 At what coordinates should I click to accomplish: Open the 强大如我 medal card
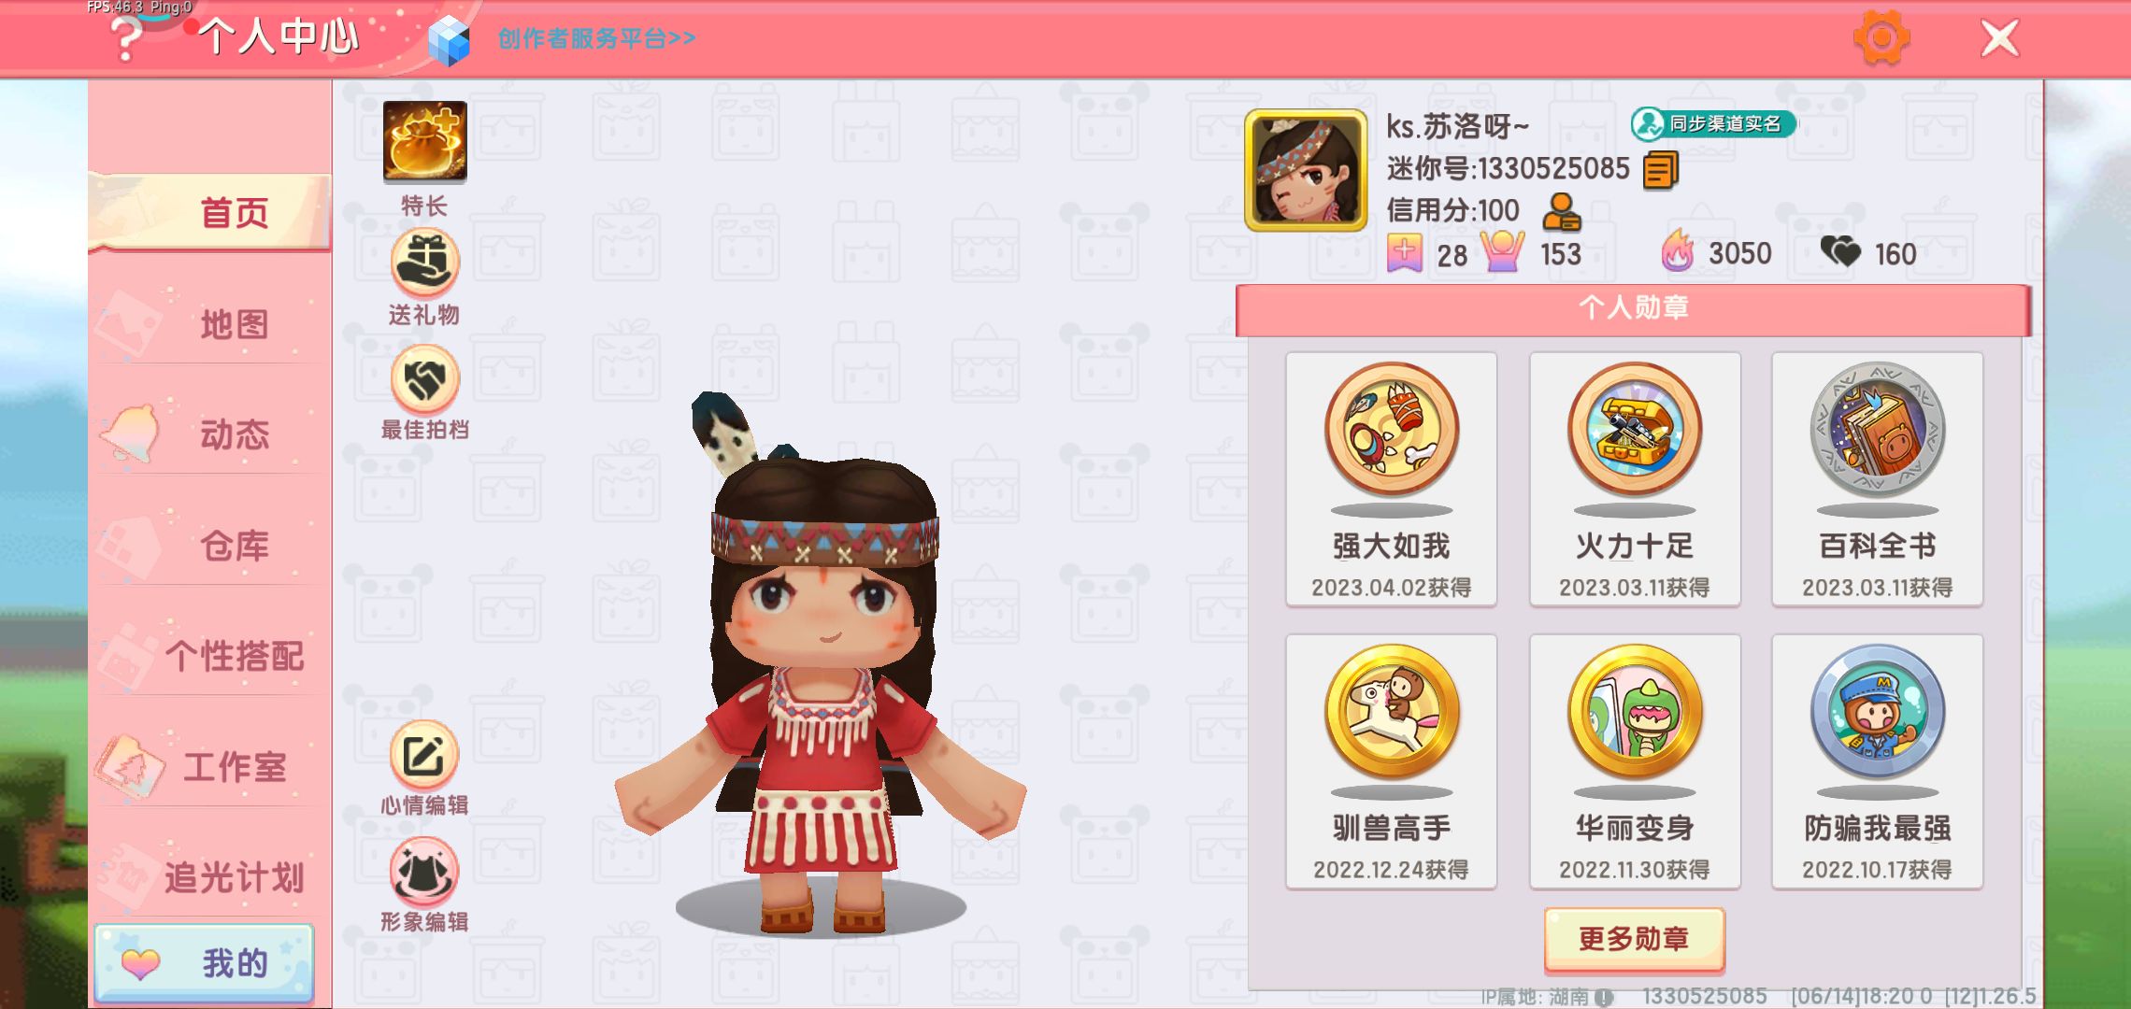pyautogui.click(x=1391, y=479)
